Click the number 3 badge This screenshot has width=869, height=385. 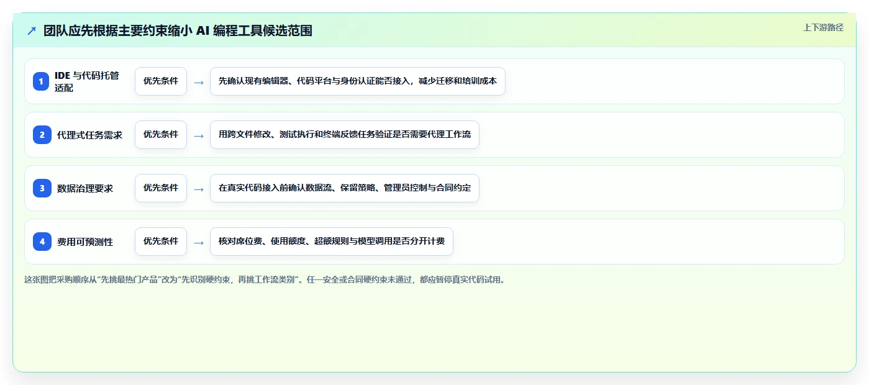pos(42,188)
